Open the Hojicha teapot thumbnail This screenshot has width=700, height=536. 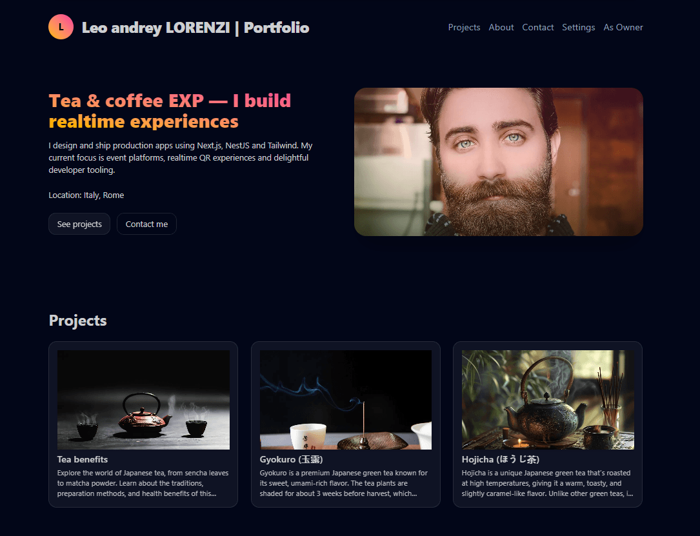point(548,399)
